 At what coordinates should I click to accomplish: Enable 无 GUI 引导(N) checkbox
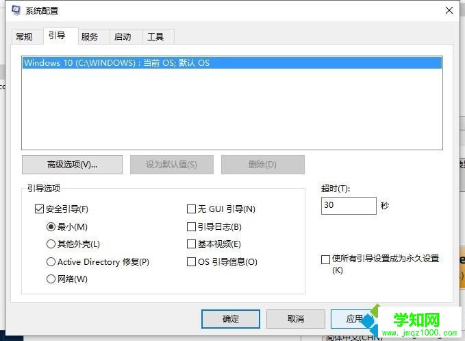click(191, 209)
